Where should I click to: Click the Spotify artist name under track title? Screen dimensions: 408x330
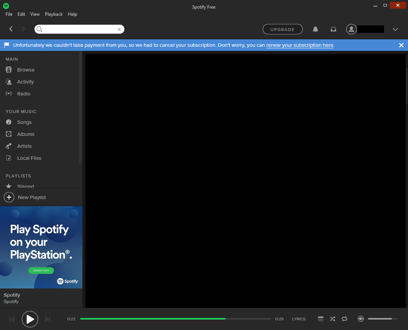pyautogui.click(x=11, y=302)
